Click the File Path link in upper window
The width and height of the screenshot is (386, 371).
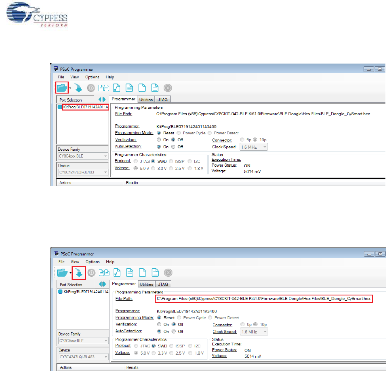pyautogui.click(x=123, y=114)
